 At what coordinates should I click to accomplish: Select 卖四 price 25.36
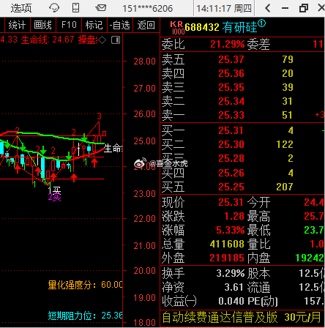[x=231, y=73]
